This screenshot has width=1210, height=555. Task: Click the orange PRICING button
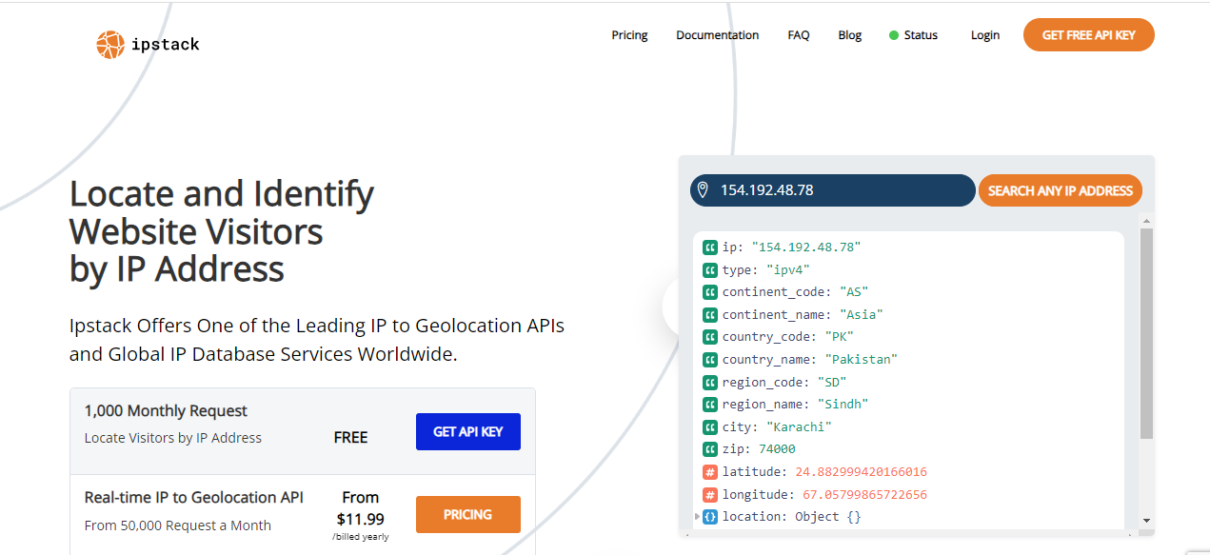click(x=468, y=514)
